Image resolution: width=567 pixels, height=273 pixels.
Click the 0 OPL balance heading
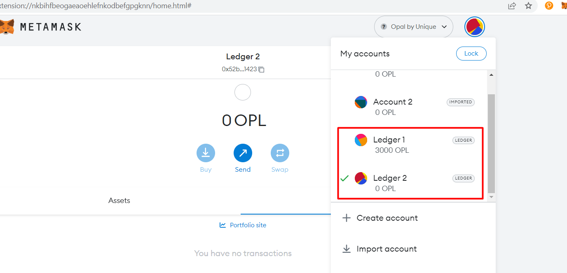click(x=244, y=120)
